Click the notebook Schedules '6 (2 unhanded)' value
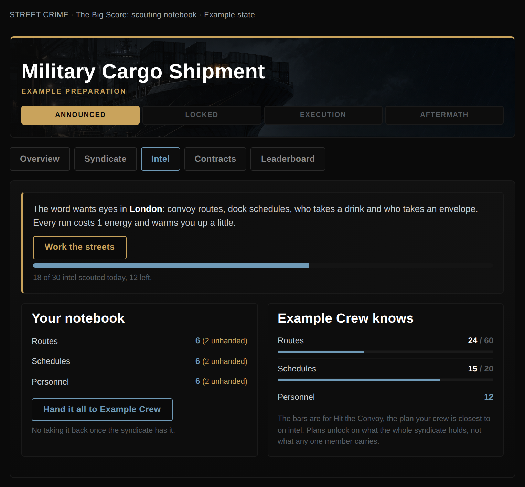 221,361
